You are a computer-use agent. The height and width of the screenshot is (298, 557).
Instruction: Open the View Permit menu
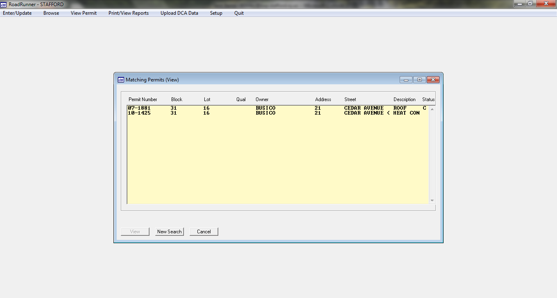pos(84,13)
